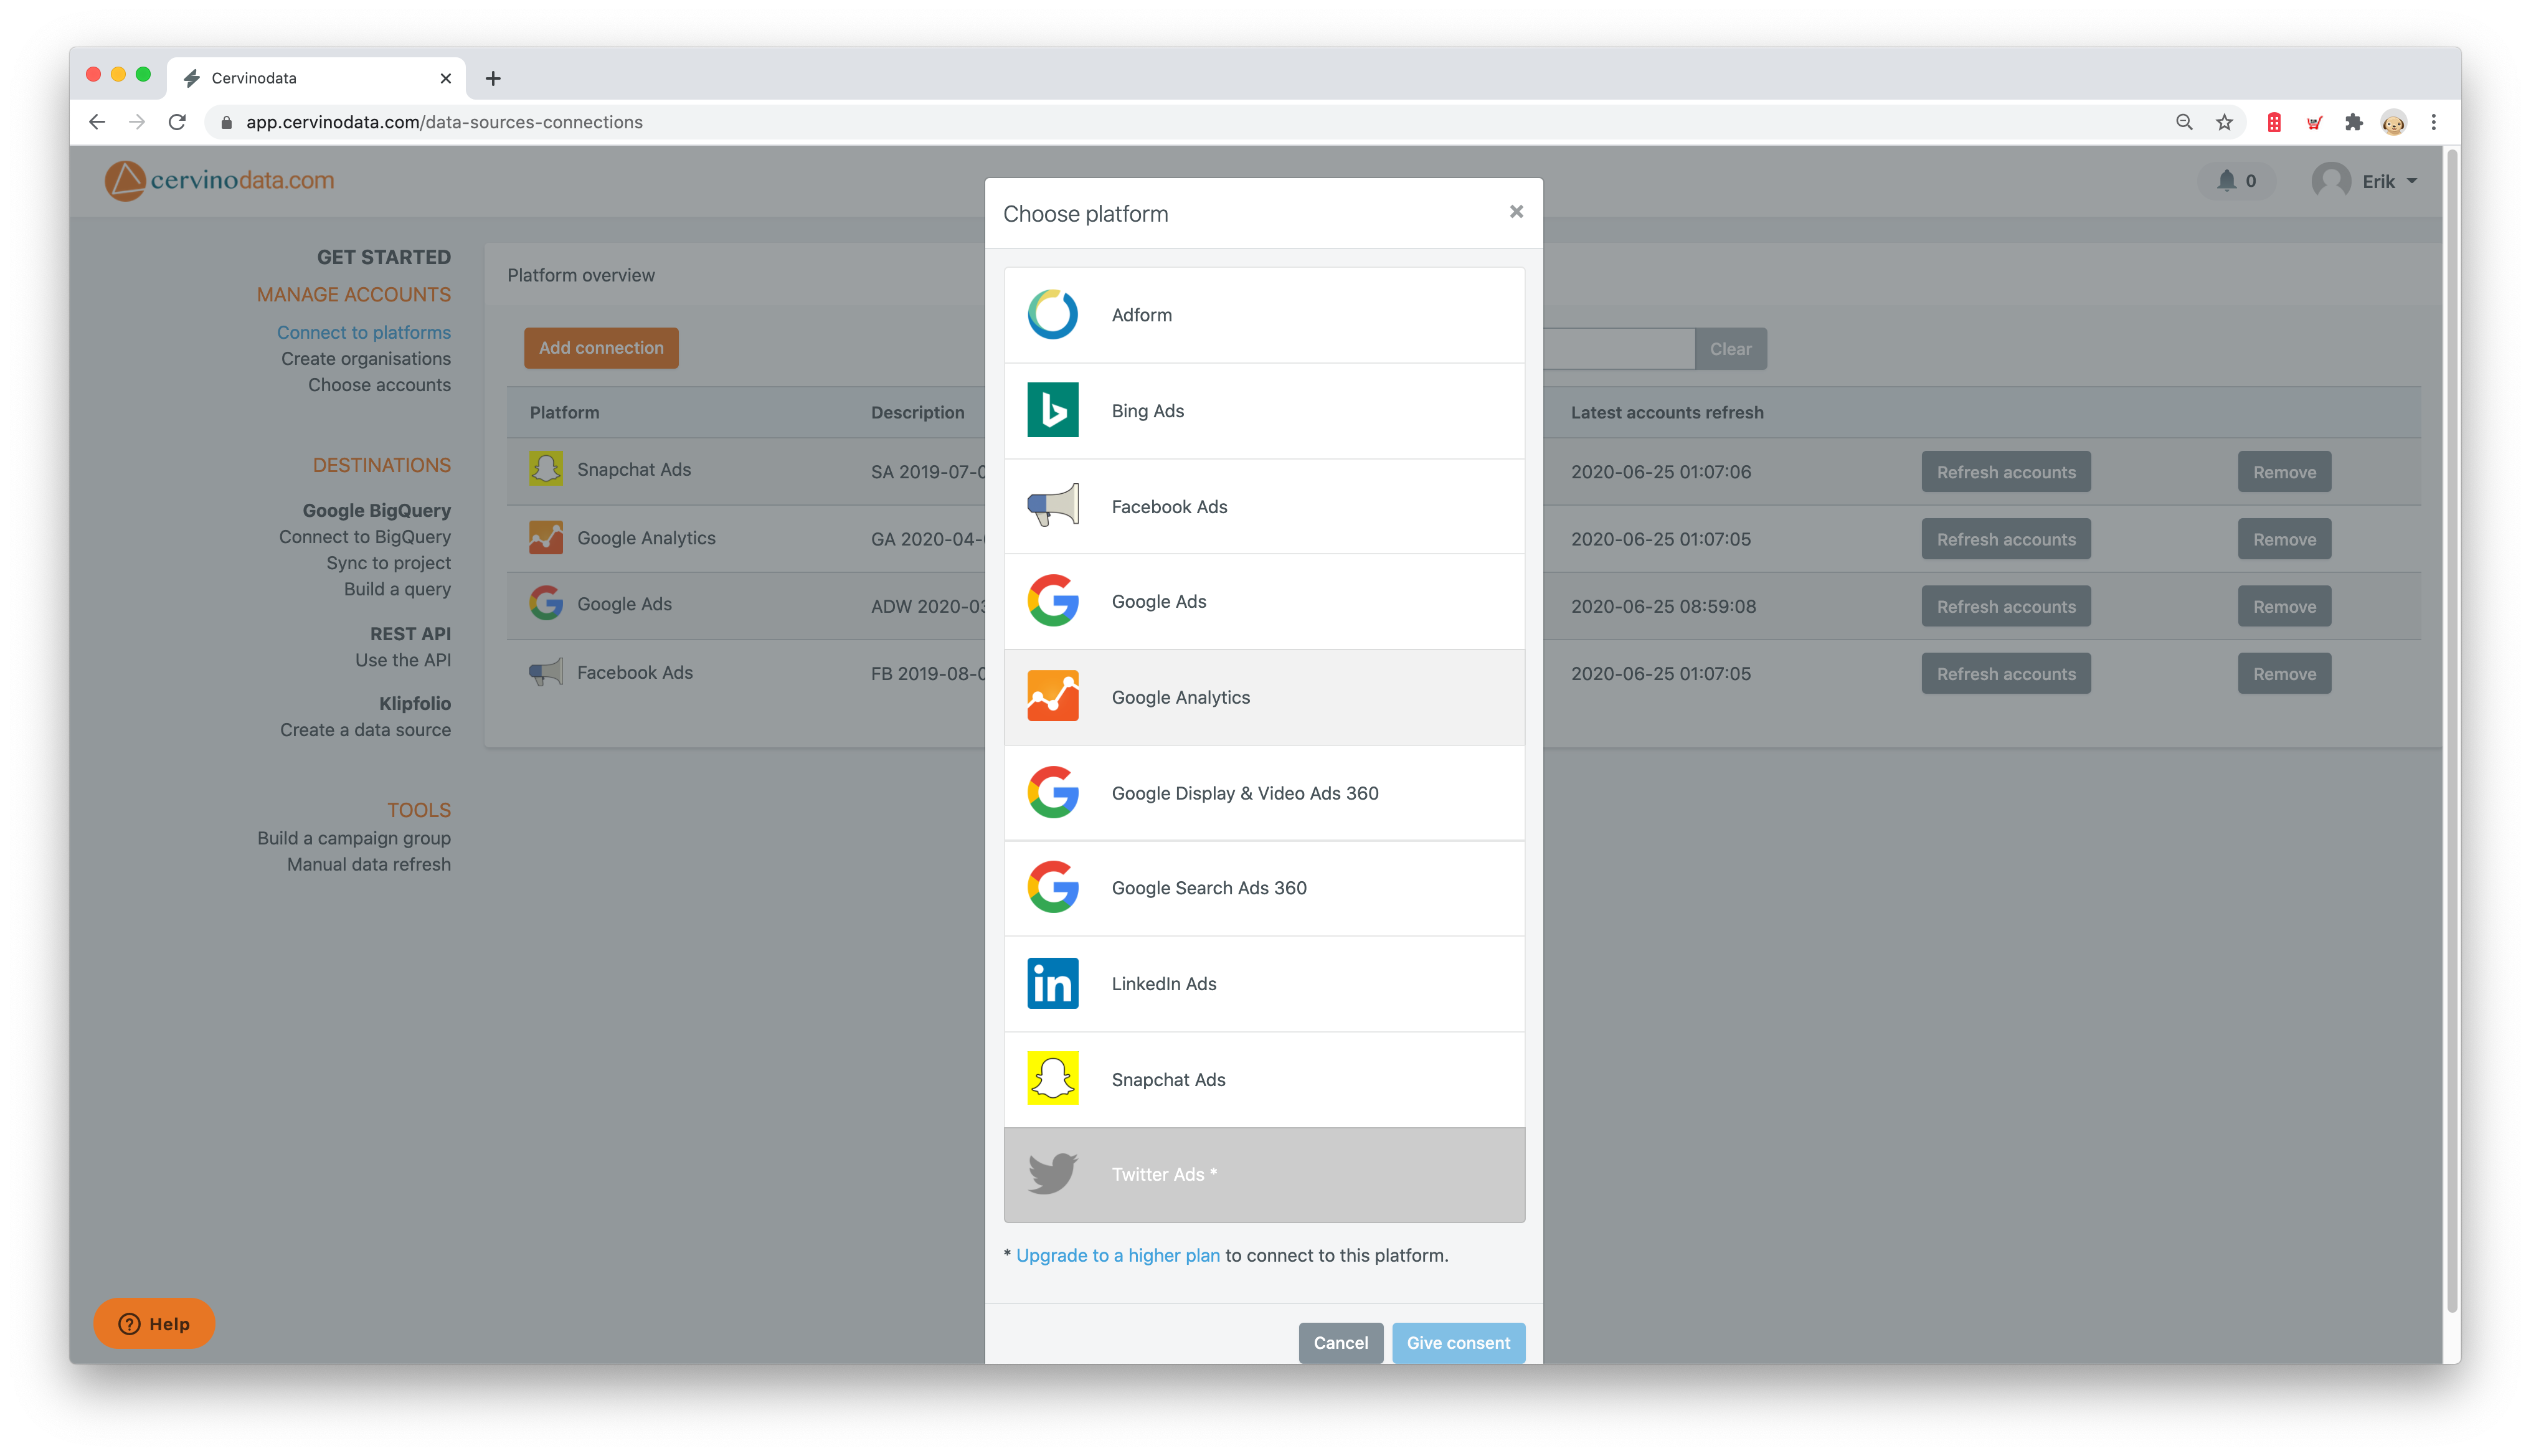Remove the Snapchat Ads connection
The width and height of the screenshot is (2531, 1456).
[2284, 472]
